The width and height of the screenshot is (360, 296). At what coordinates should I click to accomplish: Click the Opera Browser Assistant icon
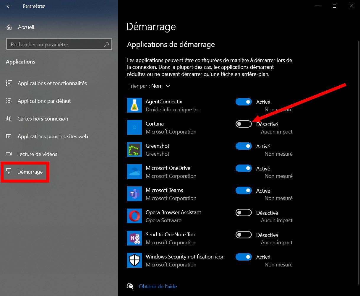(x=134, y=216)
